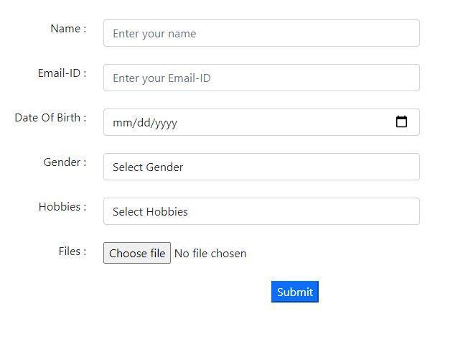Click the Name label
Viewport: 473px width, 337px height.
tap(68, 29)
